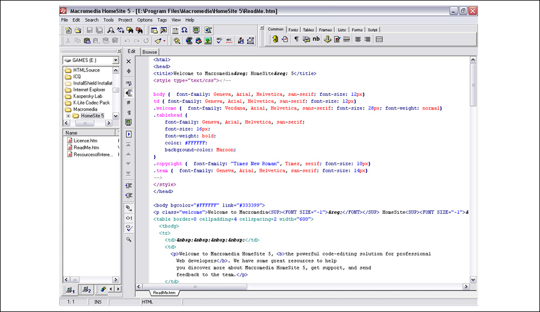
Task: Click the Paste clipboard icon
Action: (87, 41)
